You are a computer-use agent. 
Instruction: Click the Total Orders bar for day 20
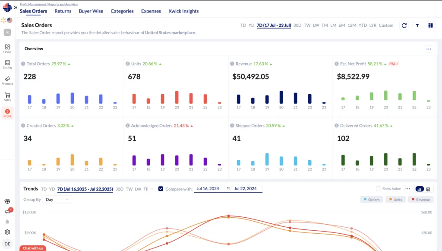(x=72, y=98)
